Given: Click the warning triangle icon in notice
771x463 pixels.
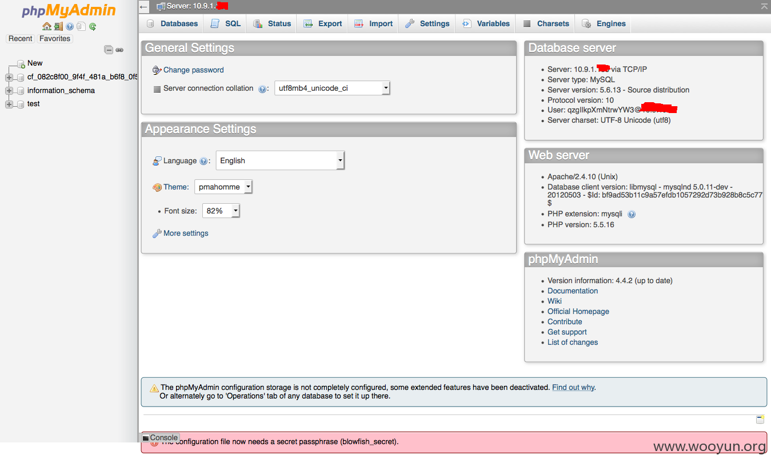Looking at the screenshot, I should [154, 388].
